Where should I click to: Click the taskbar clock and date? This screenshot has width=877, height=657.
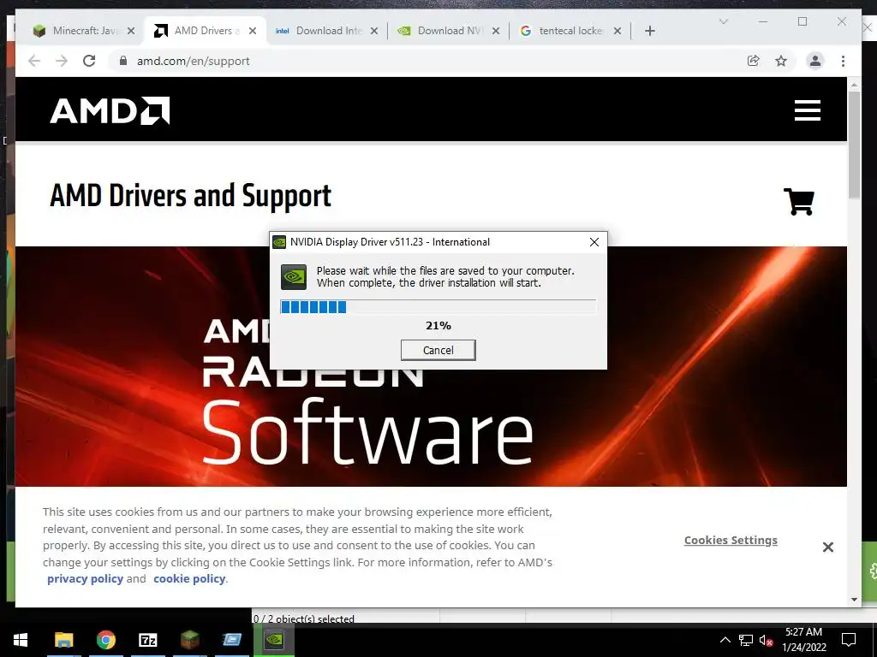pyautogui.click(x=803, y=640)
